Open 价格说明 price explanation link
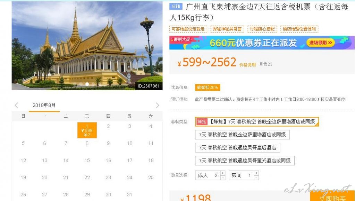Screen dimensions: 355x201 [247, 65]
